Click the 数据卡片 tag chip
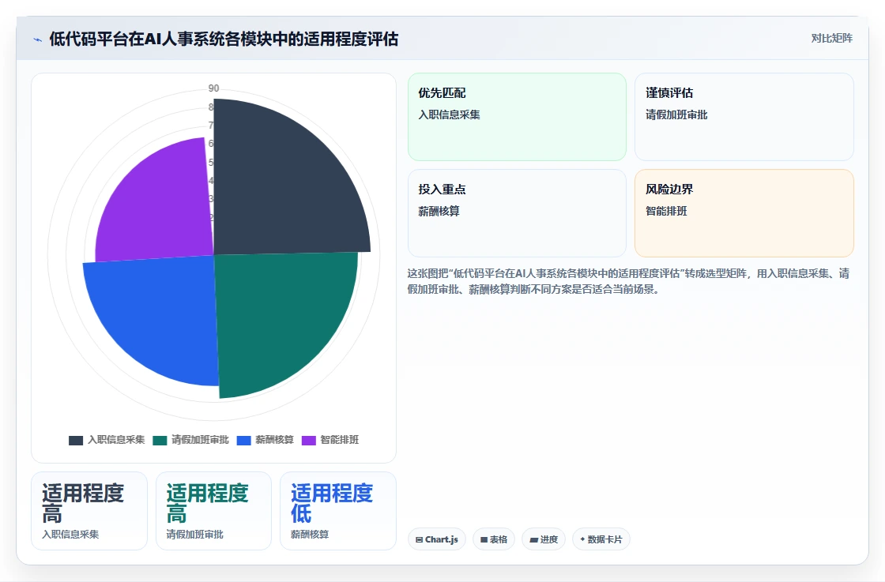Viewport: 885px width, 582px height. click(x=601, y=539)
